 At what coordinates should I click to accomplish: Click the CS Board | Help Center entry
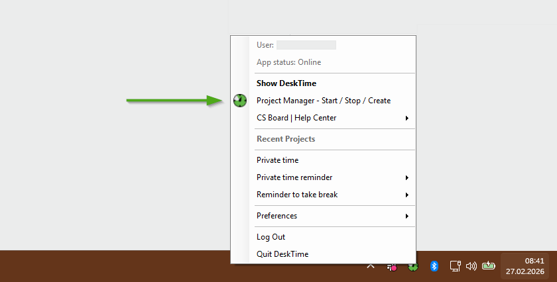point(296,118)
